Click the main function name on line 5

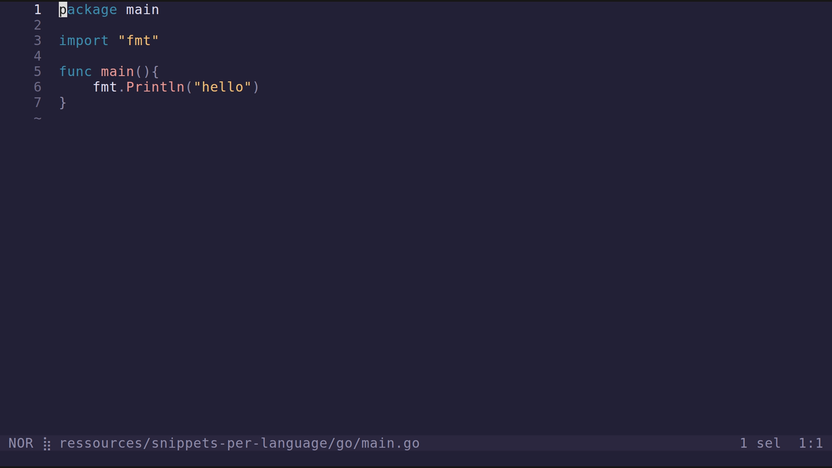[117, 71]
